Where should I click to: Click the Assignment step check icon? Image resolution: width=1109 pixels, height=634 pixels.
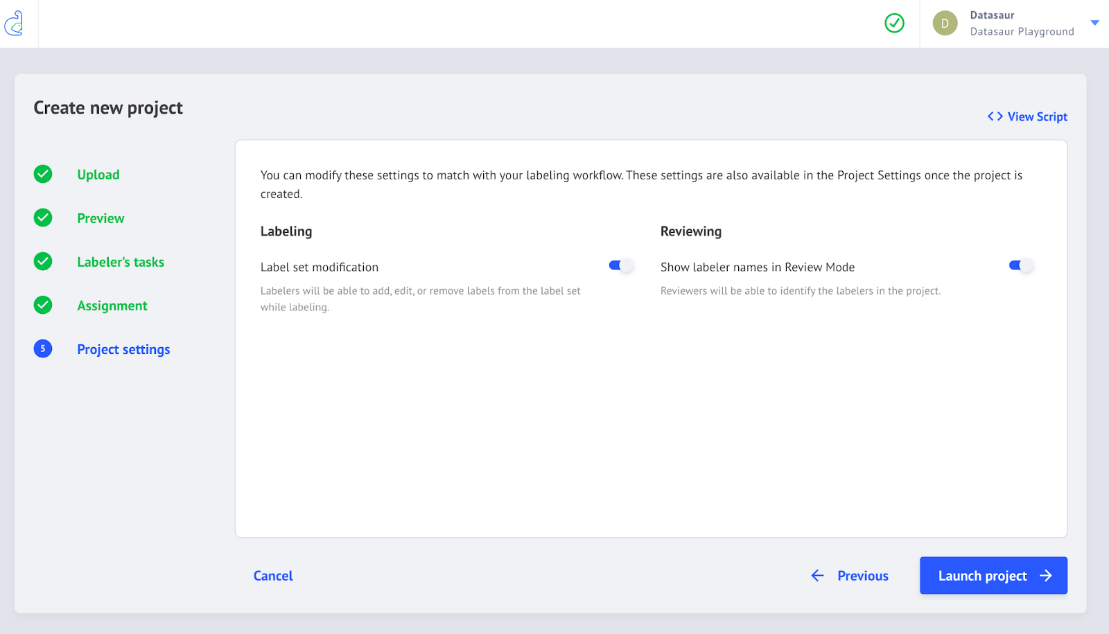pos(42,305)
